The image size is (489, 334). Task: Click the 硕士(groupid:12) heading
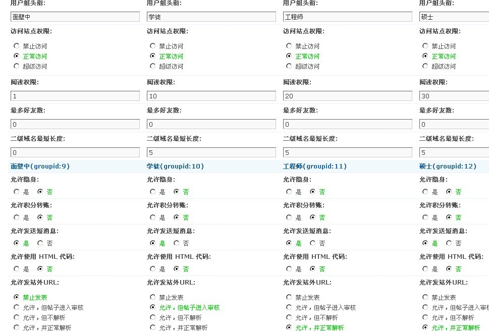click(x=448, y=166)
